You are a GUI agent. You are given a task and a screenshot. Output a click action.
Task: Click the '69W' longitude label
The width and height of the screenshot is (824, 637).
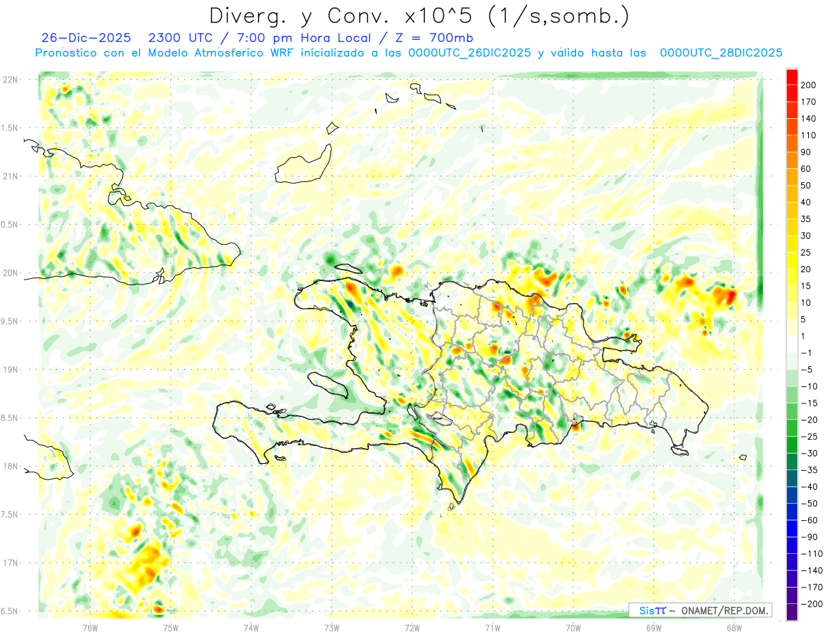(654, 627)
